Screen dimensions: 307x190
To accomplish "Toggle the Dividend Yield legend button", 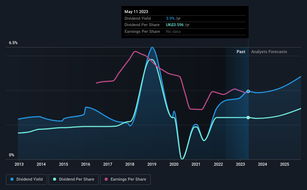I will coord(27,180).
